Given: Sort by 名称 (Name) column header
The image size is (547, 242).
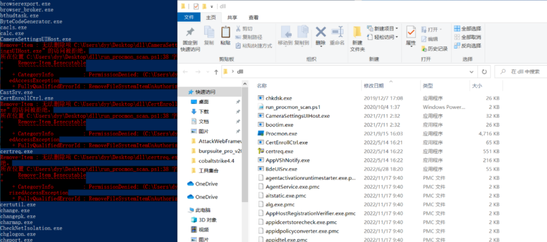Looking at the screenshot, I should (x=262, y=85).
